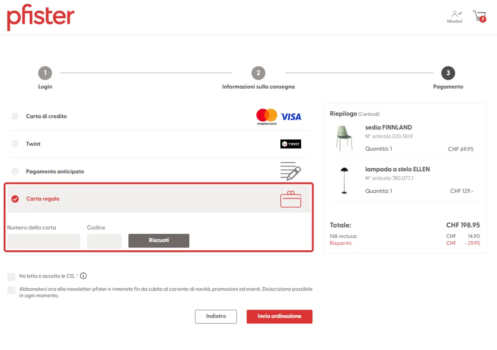Select Pagamento anticipato radio button
The height and width of the screenshot is (350, 497).
[15, 171]
